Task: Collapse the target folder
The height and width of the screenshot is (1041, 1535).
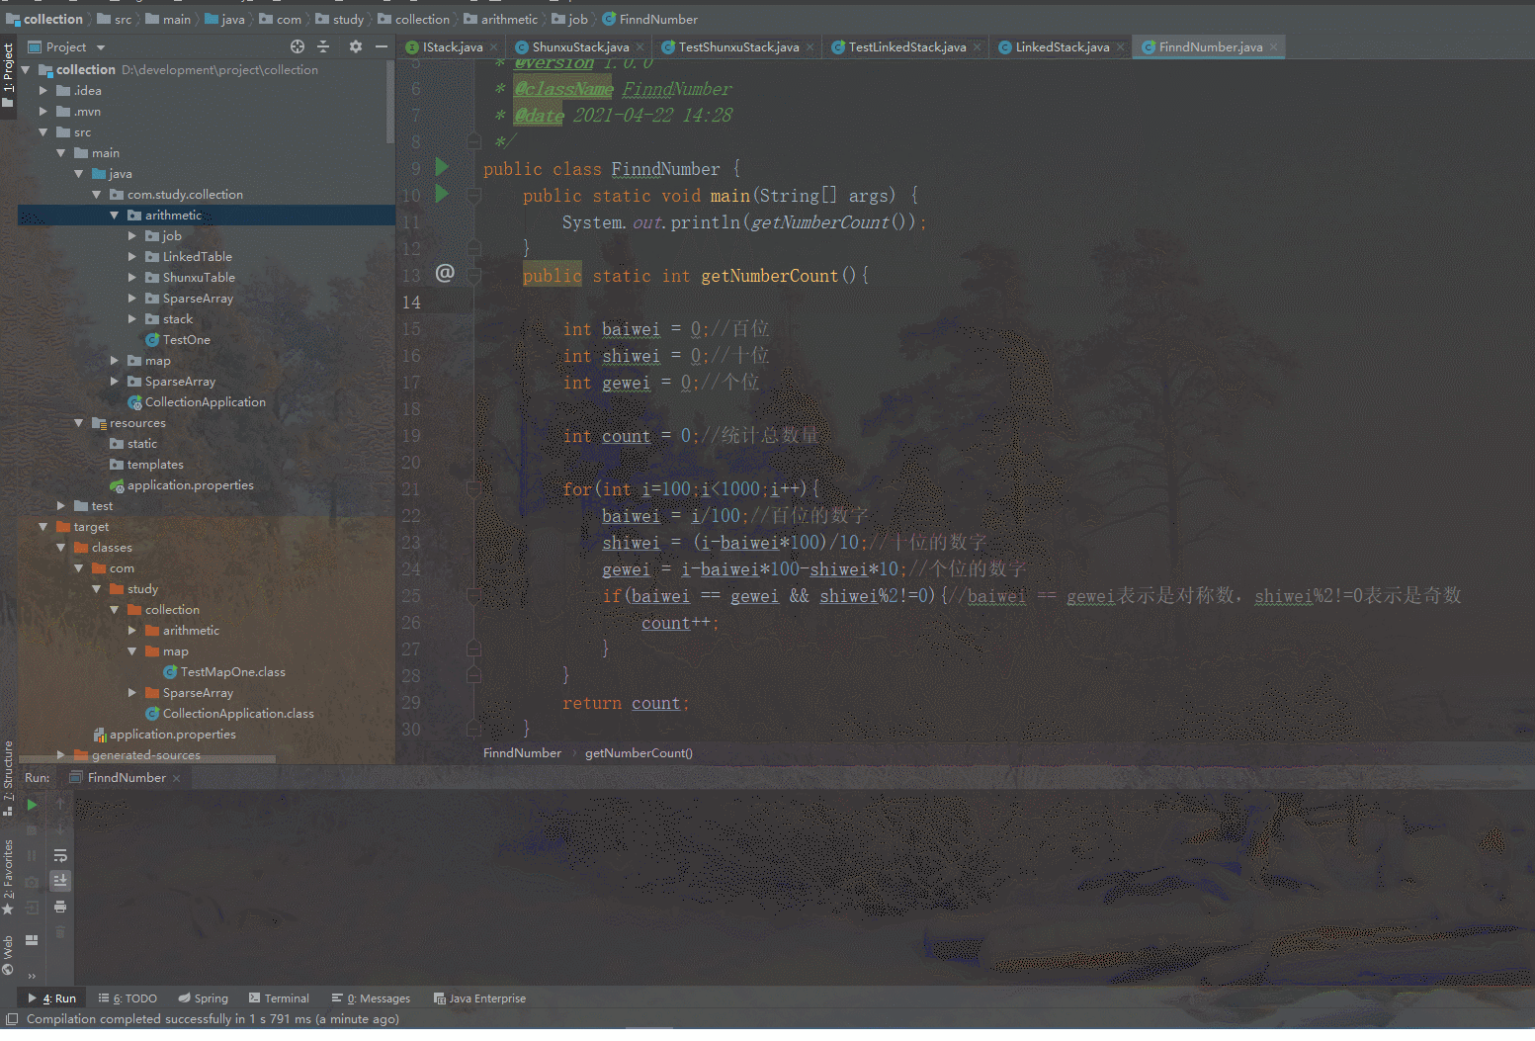Action: 43,527
